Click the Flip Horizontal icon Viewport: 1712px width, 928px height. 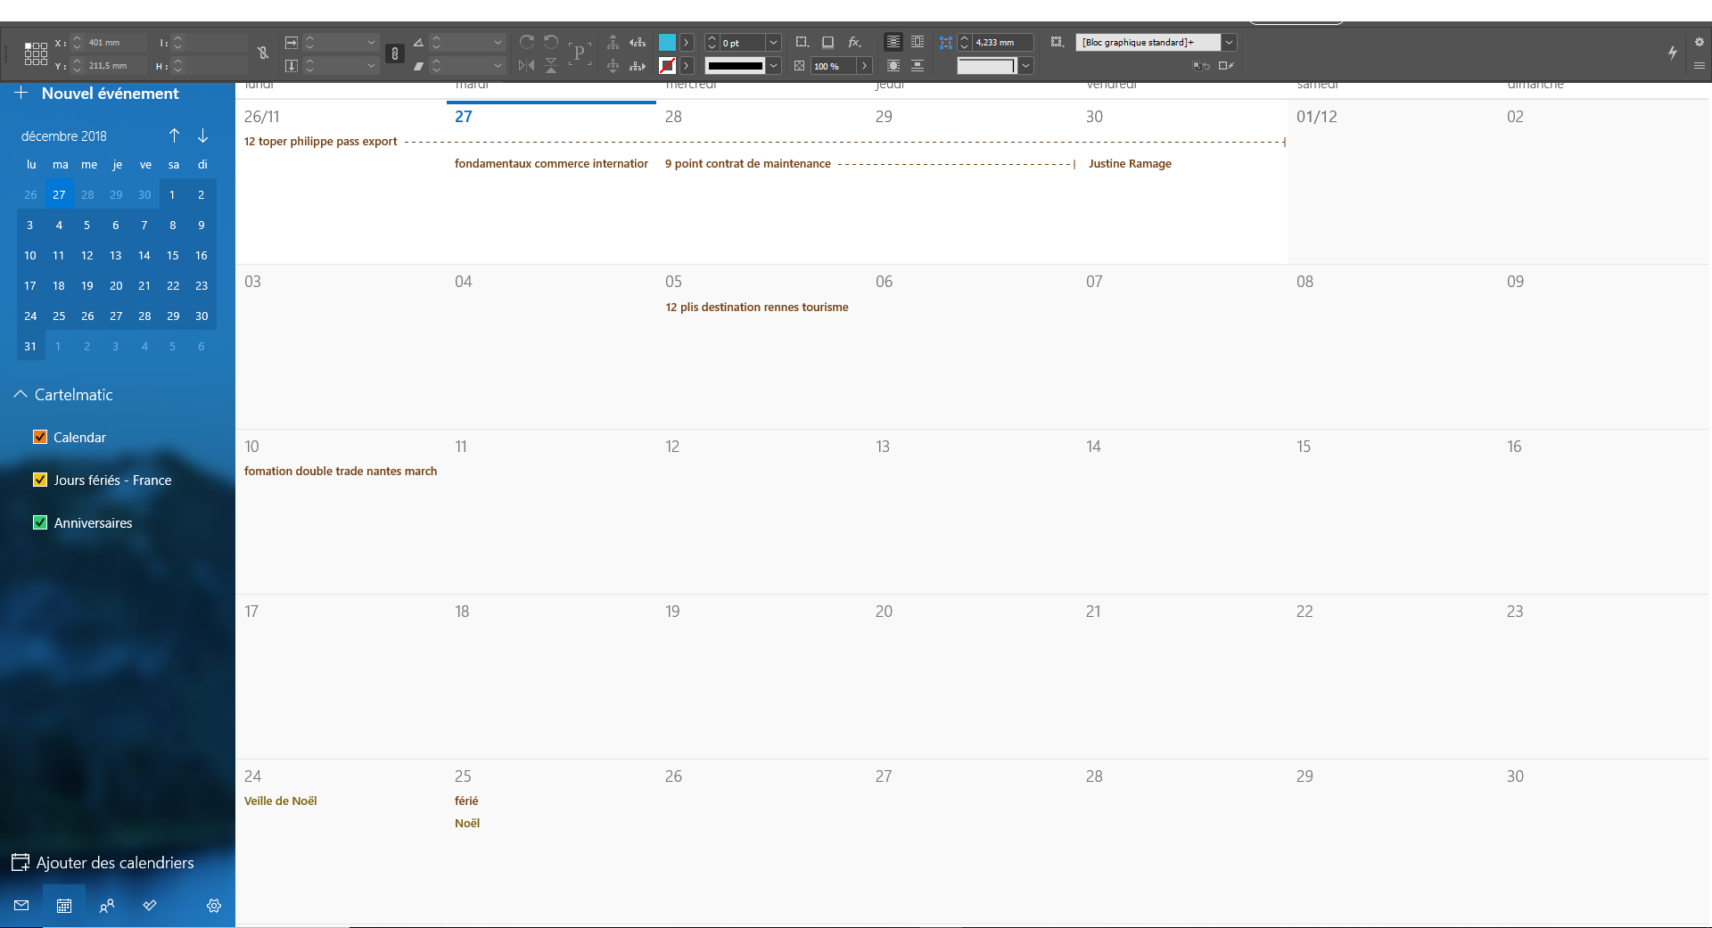coord(525,64)
